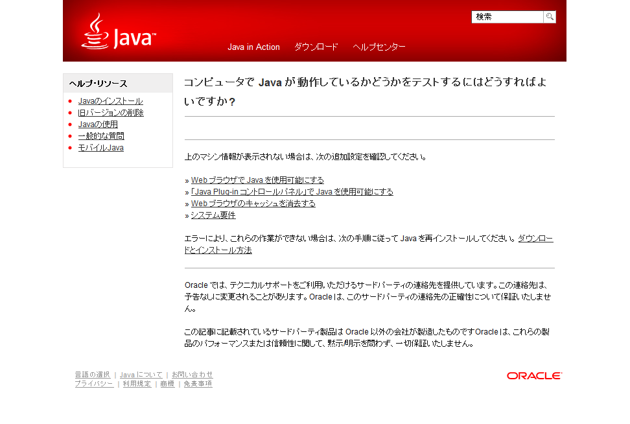This screenshot has width=630, height=424.
Task: Click Webブラウザのキャッシュを消去する link
Action: coord(253,204)
